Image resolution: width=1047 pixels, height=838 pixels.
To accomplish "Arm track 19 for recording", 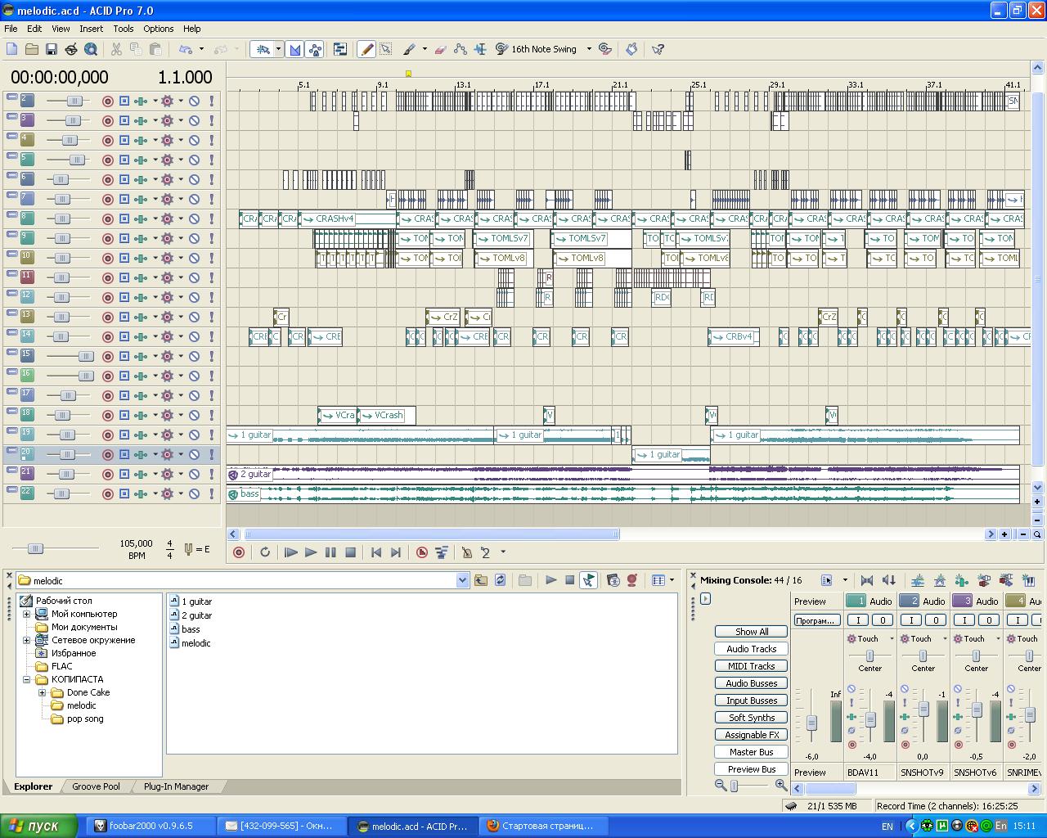I will (107, 435).
